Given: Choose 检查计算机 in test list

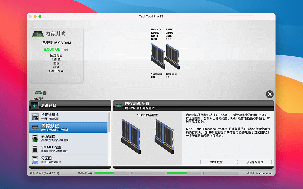Looking at the screenshot, I should pos(68,117).
